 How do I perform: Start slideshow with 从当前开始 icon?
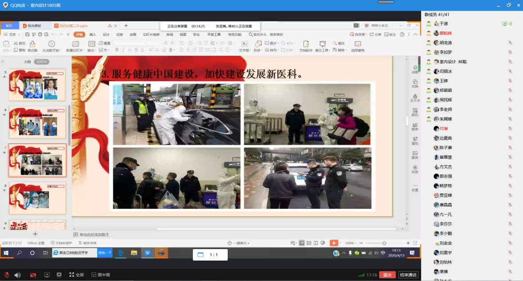(51, 43)
